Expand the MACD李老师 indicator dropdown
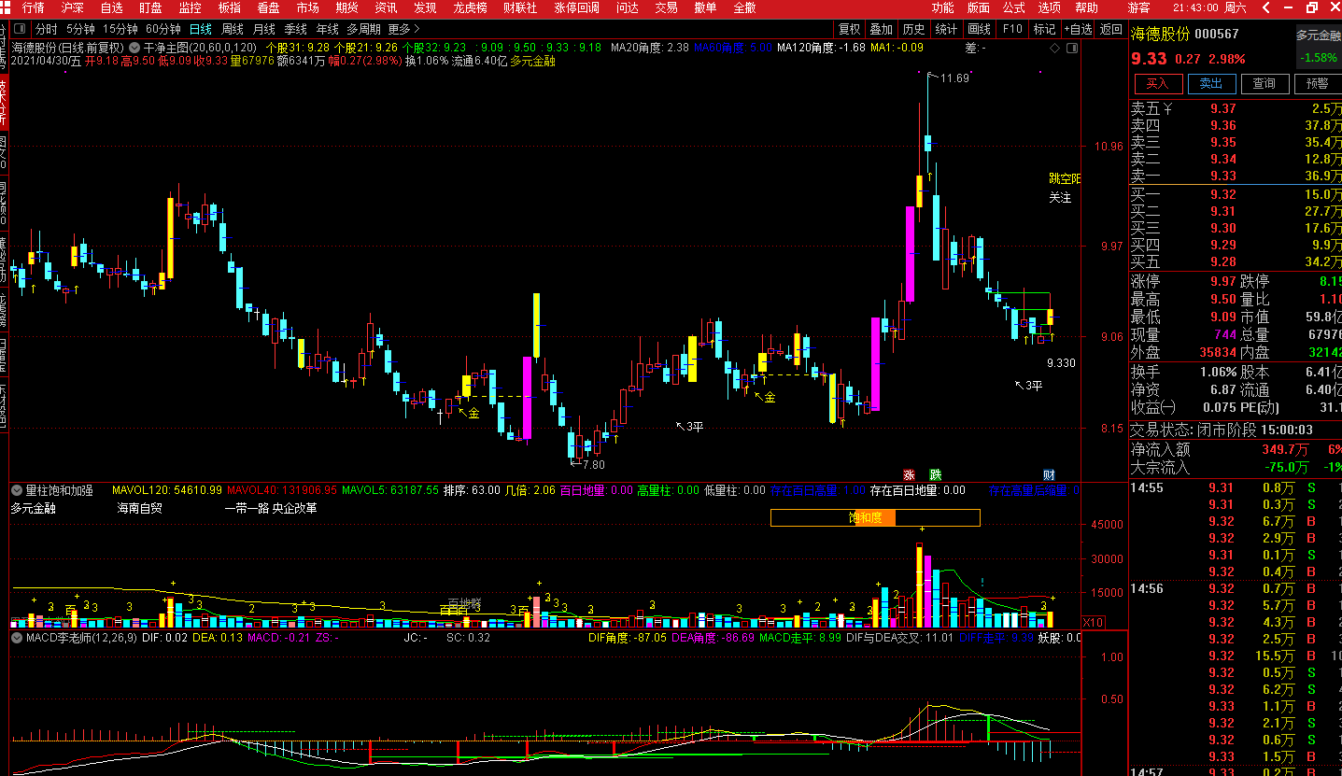This screenshot has width=1342, height=776. 17,638
